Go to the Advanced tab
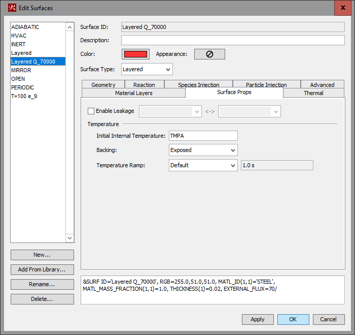This screenshot has height=335, width=355. 322,85
